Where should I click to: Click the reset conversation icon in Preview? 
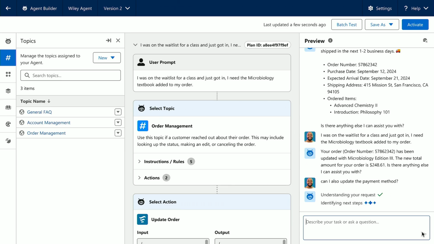tap(425, 41)
